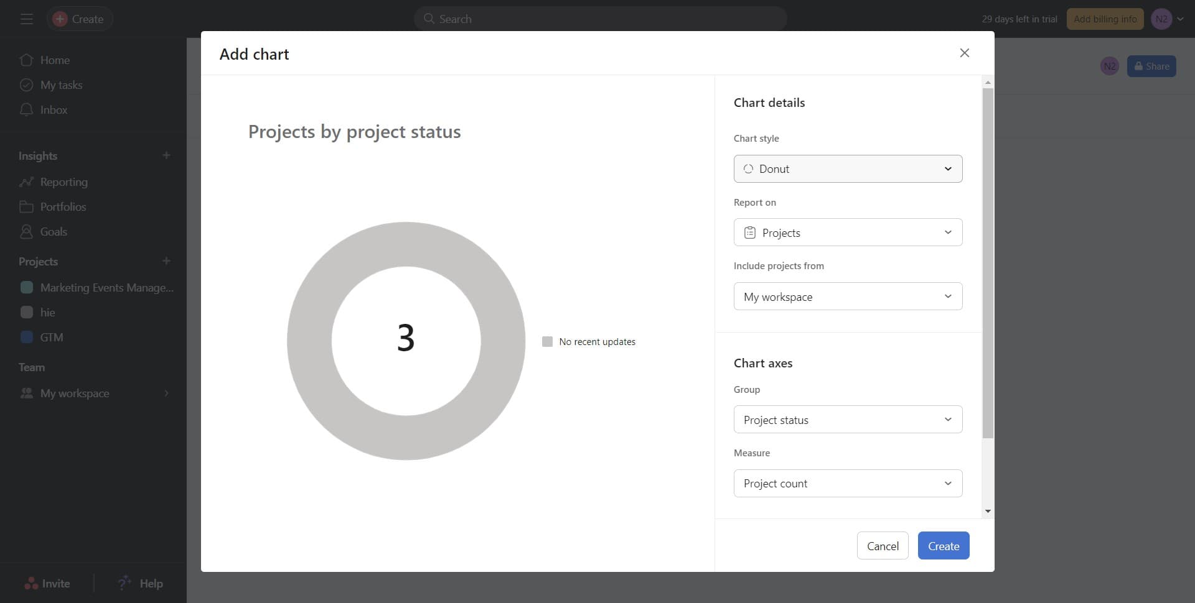Open the Chart style Donut dropdown
1195x603 pixels.
(848, 169)
